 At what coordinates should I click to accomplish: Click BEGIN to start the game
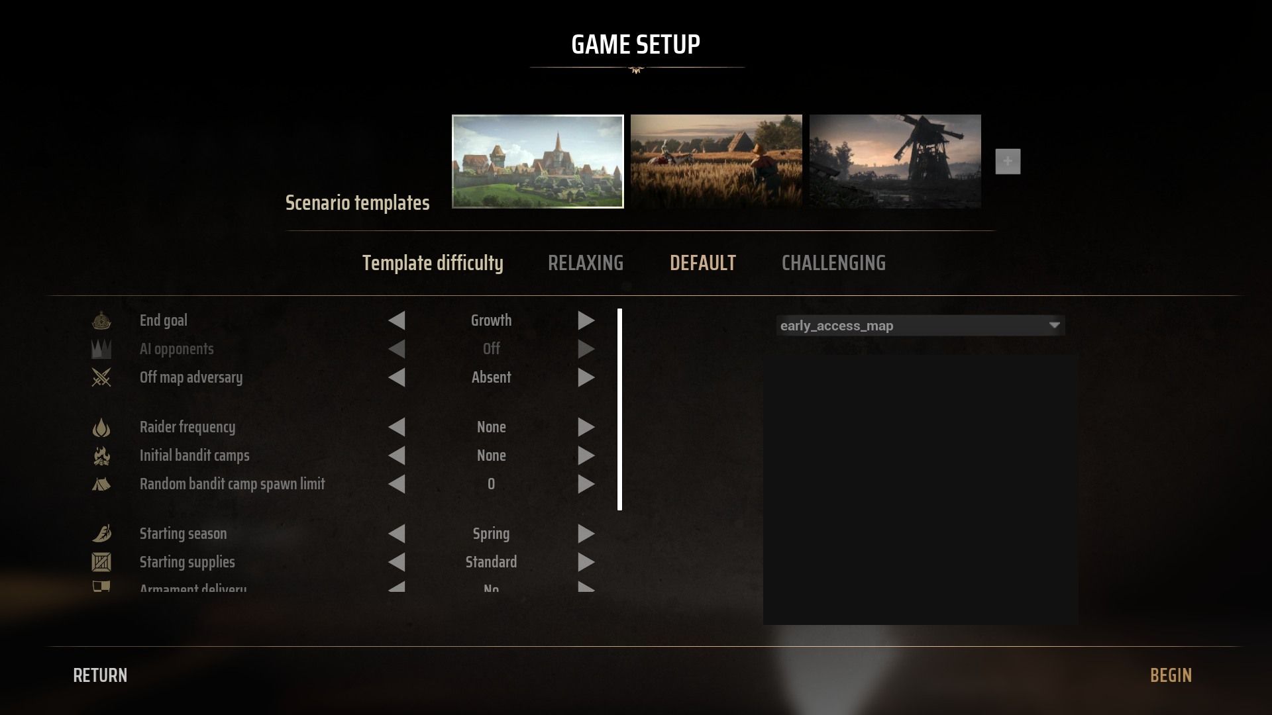[x=1171, y=675]
